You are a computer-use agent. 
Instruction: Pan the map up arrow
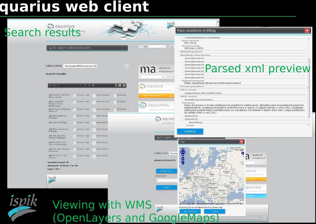tap(183, 150)
